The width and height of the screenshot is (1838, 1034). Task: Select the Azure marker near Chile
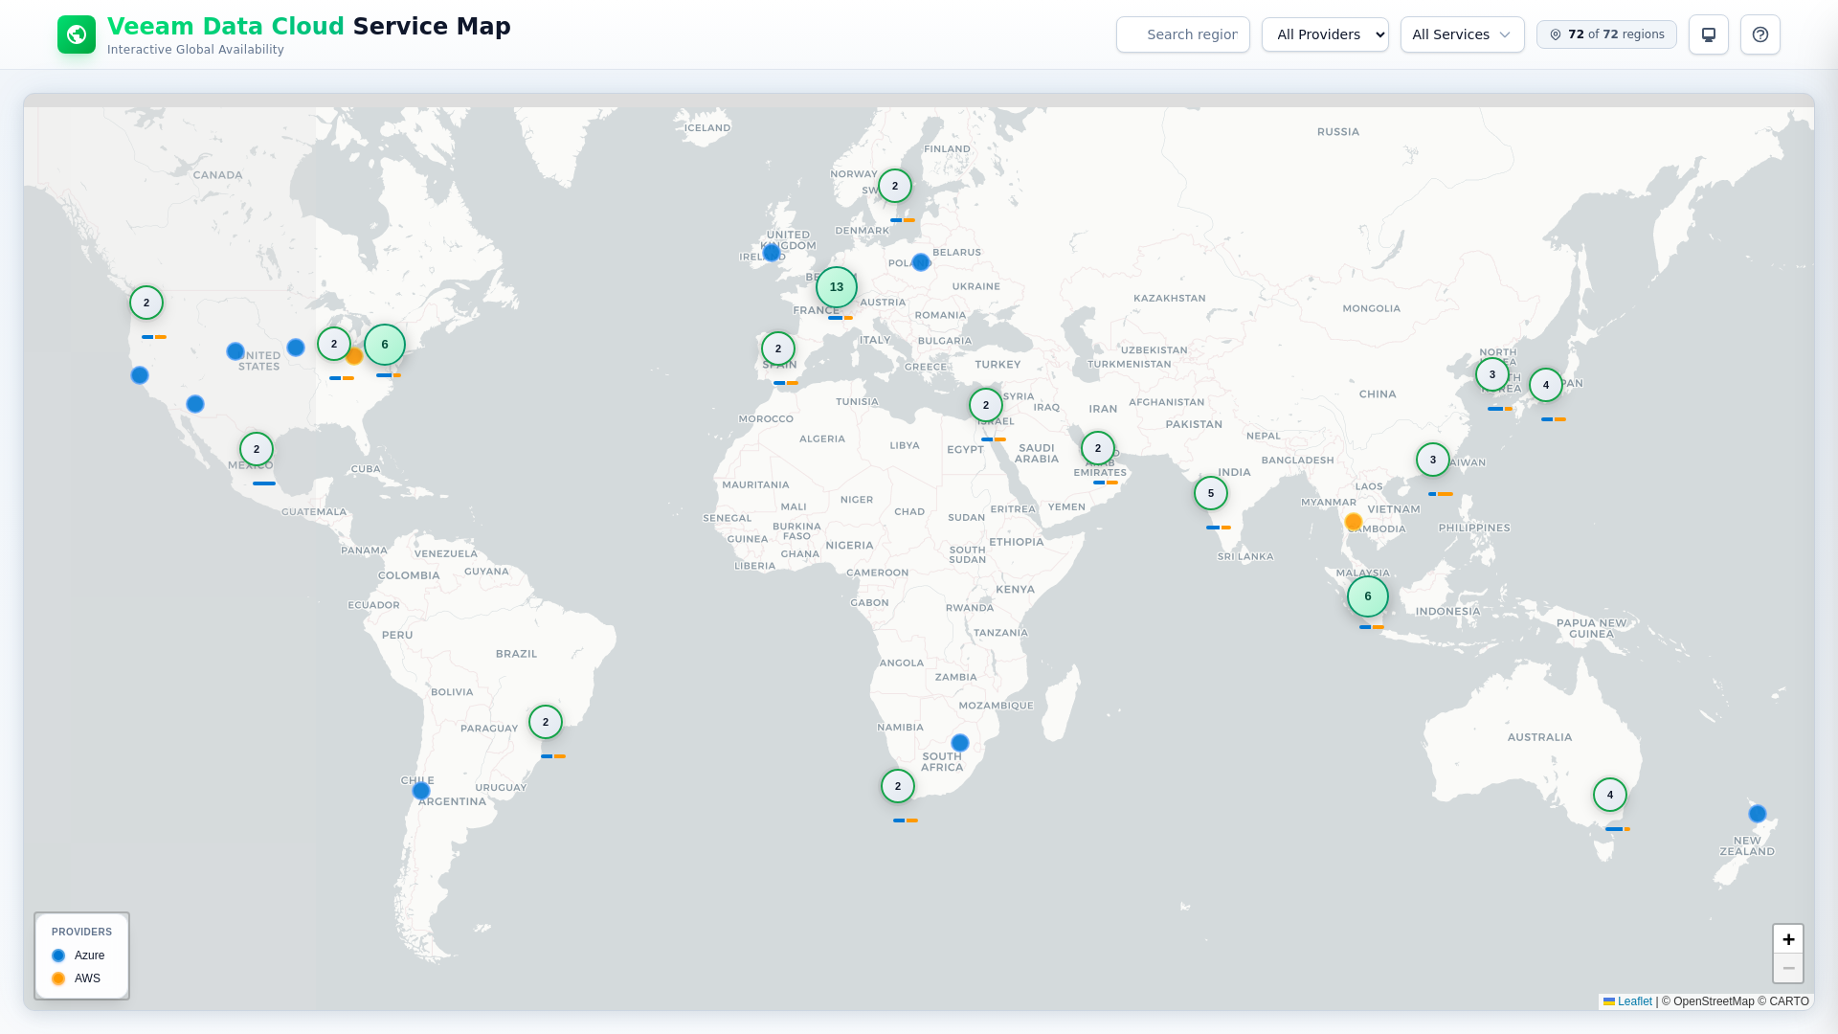pos(421,791)
